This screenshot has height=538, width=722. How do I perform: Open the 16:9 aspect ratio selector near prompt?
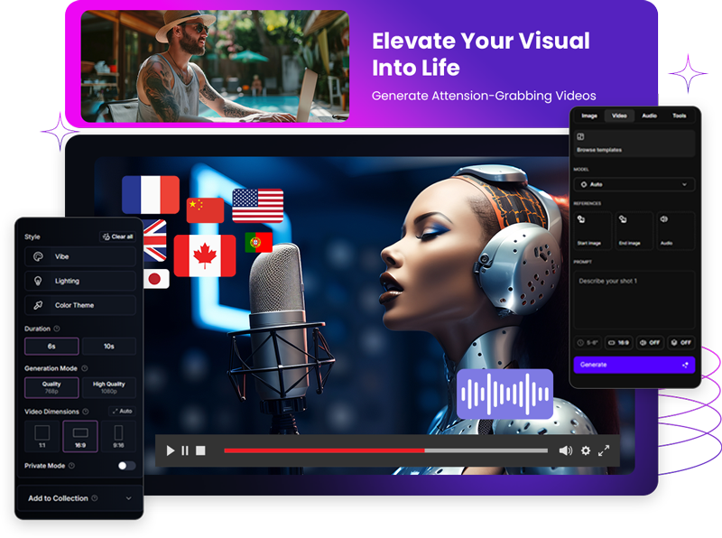618,343
